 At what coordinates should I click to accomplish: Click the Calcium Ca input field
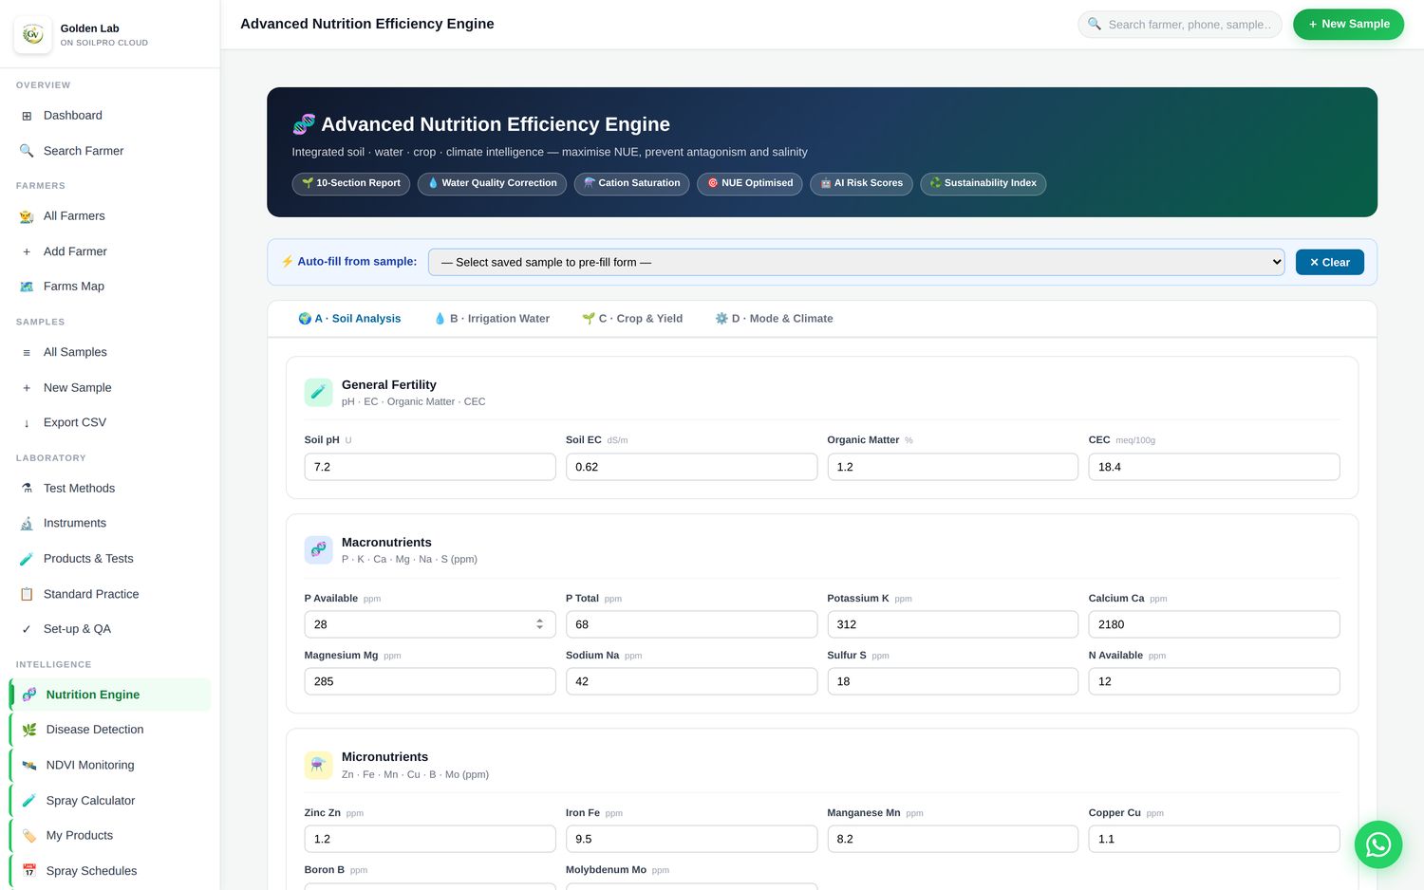pos(1214,624)
